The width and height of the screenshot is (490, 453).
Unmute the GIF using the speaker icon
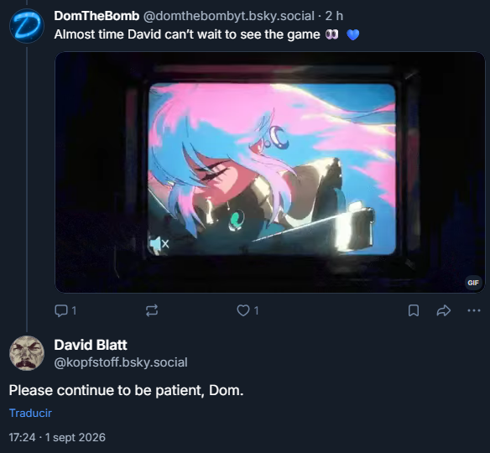click(159, 243)
